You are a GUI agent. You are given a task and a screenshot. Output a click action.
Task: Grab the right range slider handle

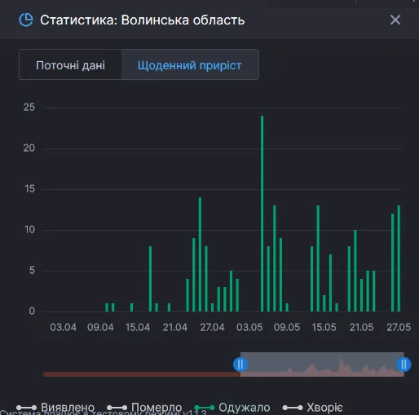[404, 364]
